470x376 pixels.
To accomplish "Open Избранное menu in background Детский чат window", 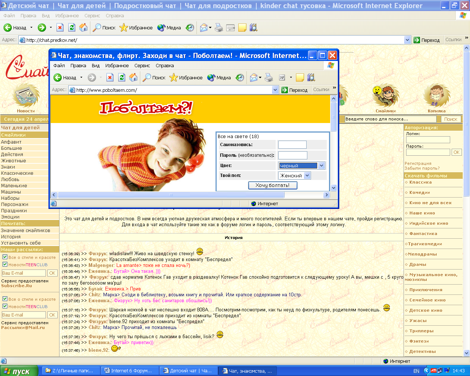I will (67, 15).
